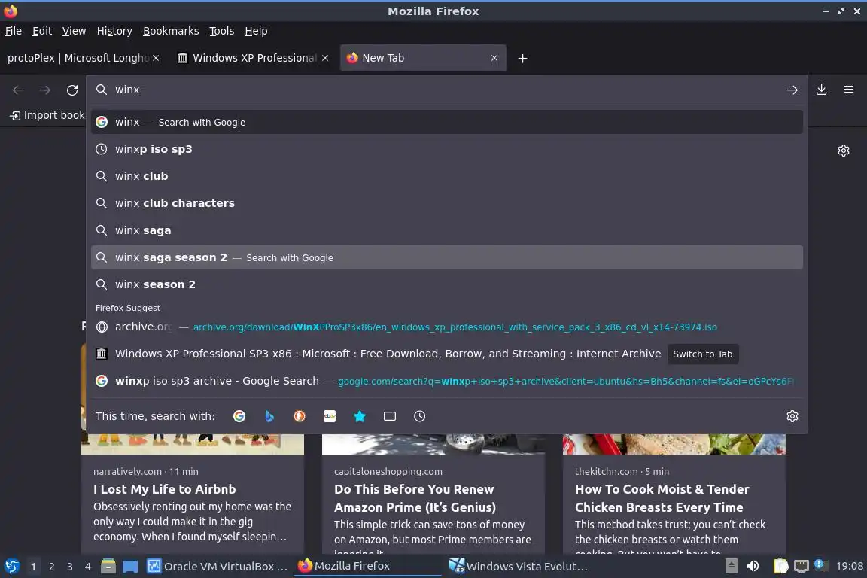Open a new tab with the plus button
The width and height of the screenshot is (867, 578).
point(522,58)
